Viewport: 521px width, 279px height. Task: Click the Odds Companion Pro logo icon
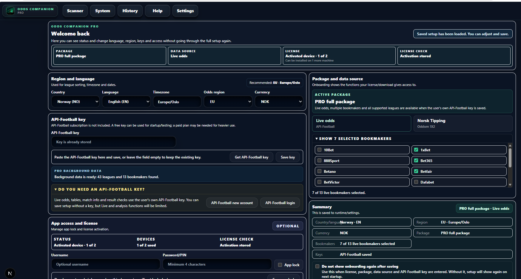pyautogui.click(x=10, y=11)
